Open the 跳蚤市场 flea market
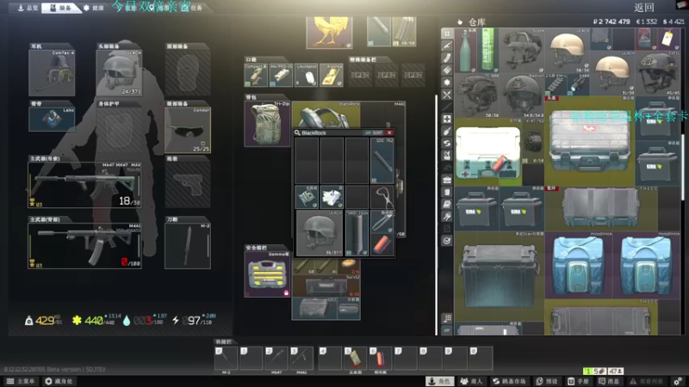This screenshot has width=689, height=387. [510, 381]
